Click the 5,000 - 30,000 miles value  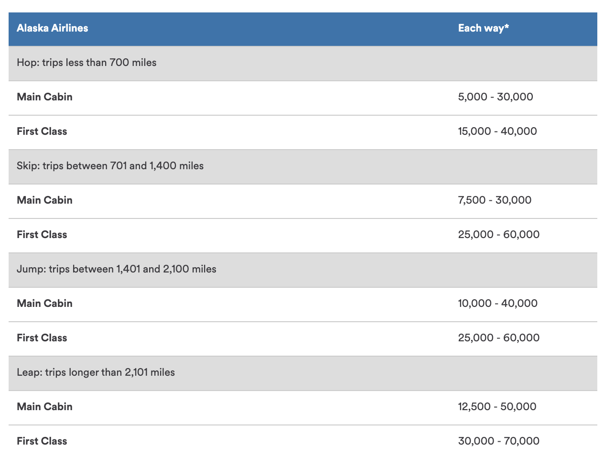coord(495,97)
